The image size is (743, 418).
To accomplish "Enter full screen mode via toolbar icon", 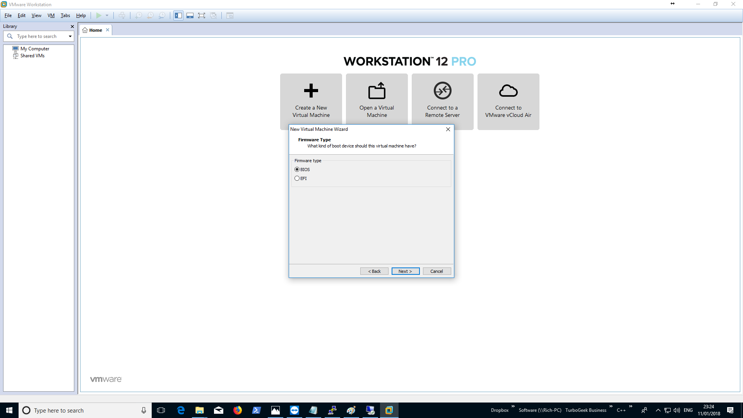I will tap(202, 15).
